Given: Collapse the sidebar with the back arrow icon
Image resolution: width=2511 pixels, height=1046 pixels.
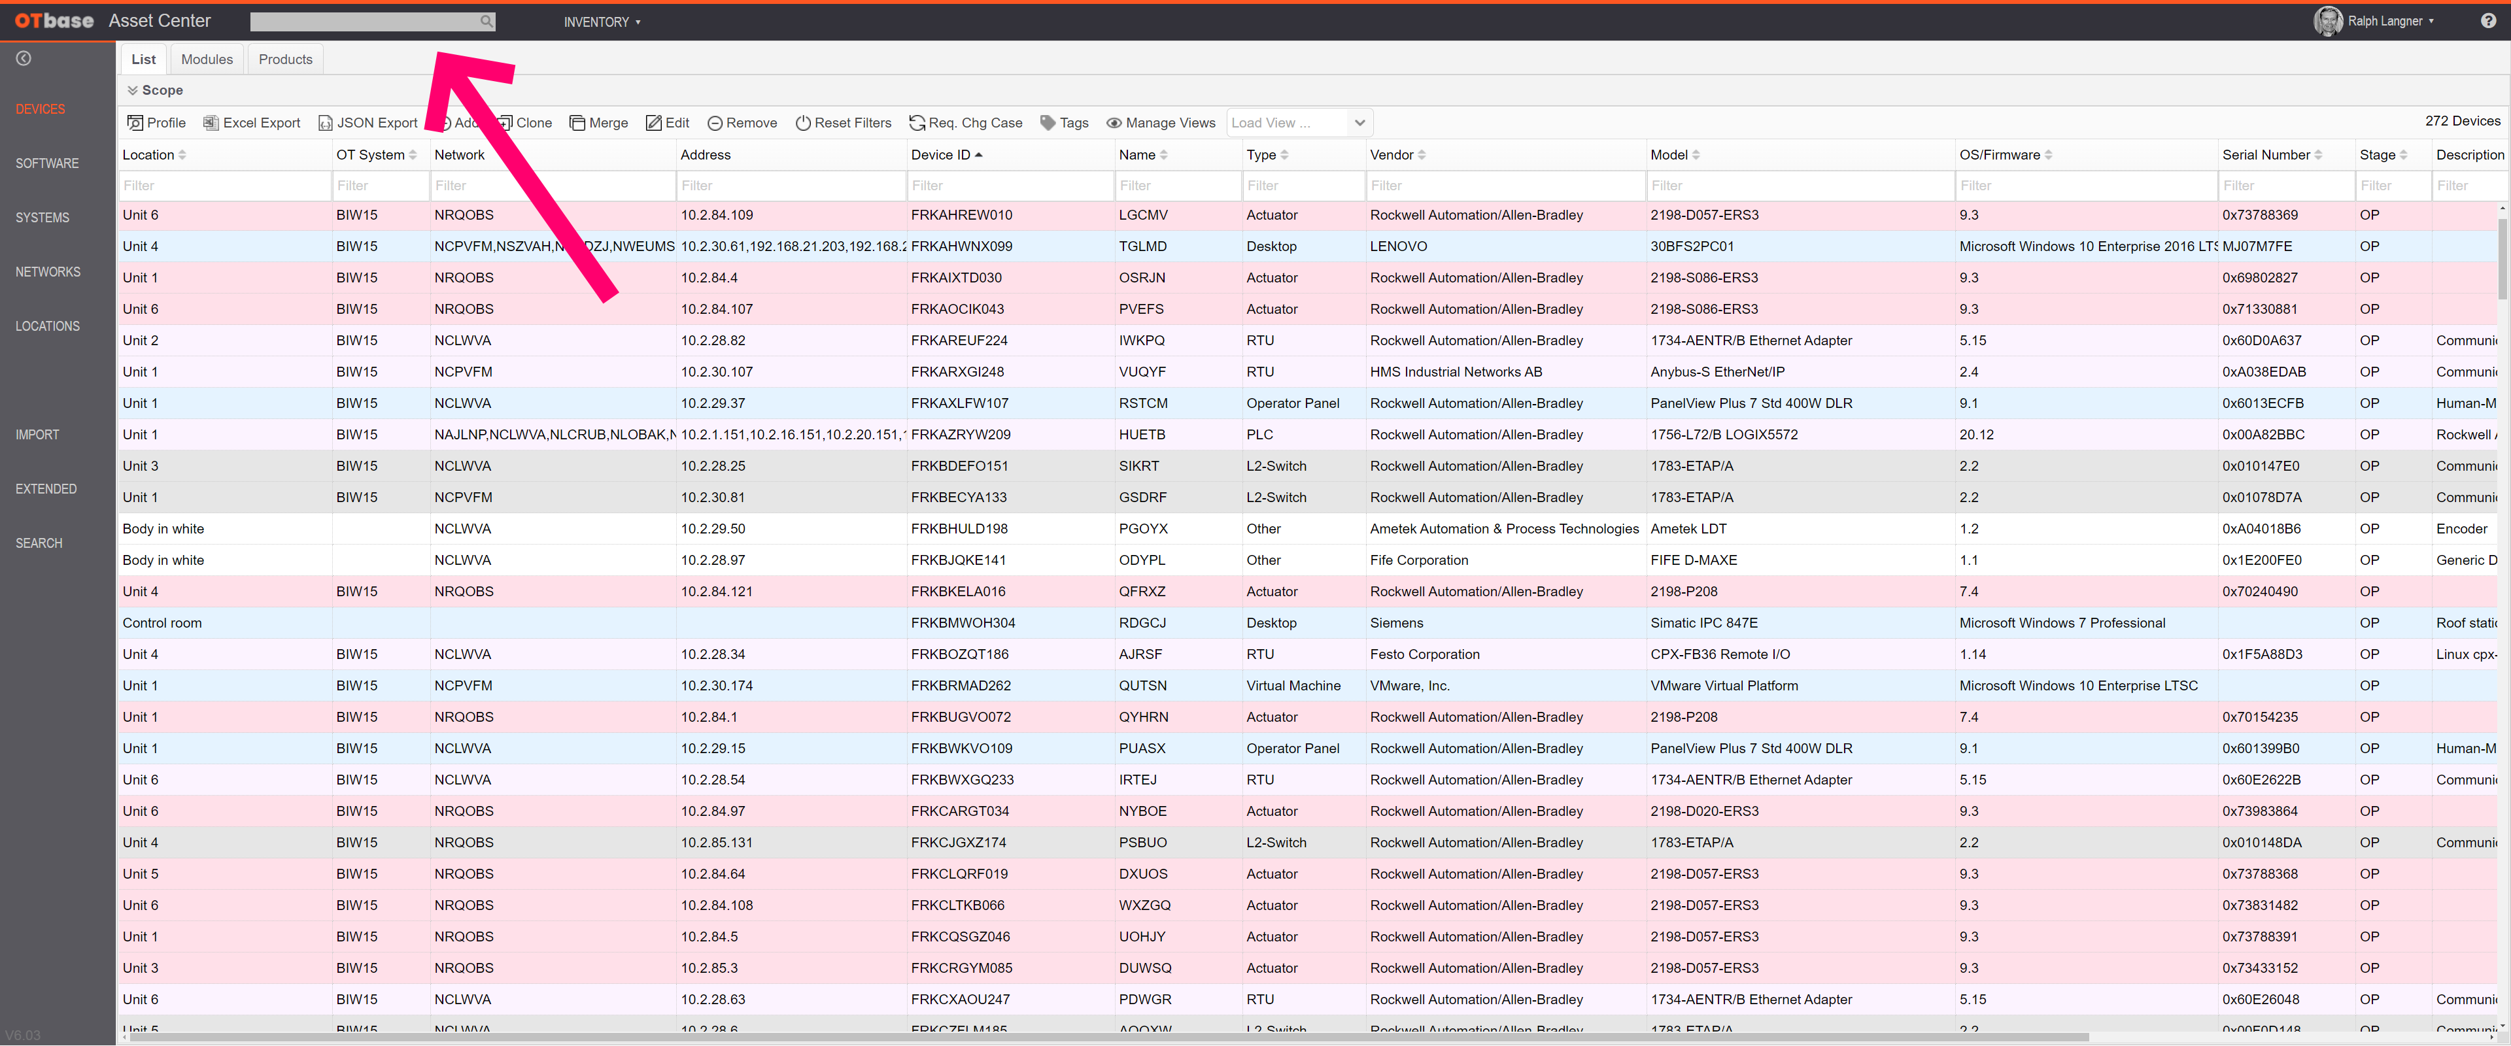Looking at the screenshot, I should (x=24, y=58).
